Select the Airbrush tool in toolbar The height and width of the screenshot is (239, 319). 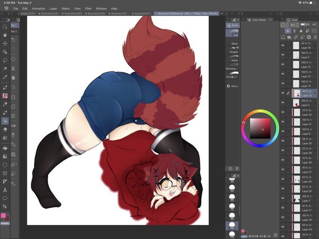tap(5, 121)
